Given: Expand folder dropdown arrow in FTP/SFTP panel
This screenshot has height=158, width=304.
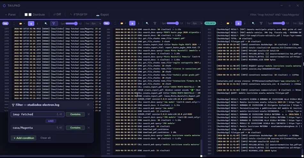Looking at the screenshot, I should (231, 23).
